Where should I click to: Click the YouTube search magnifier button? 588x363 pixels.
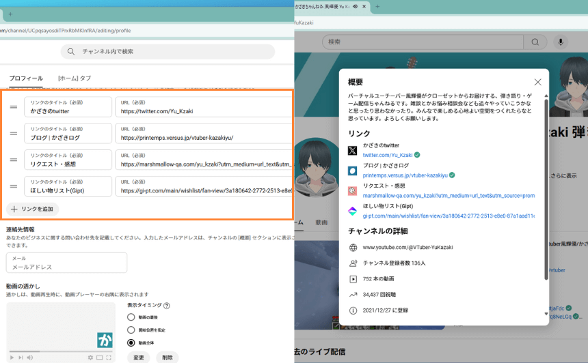click(x=535, y=42)
